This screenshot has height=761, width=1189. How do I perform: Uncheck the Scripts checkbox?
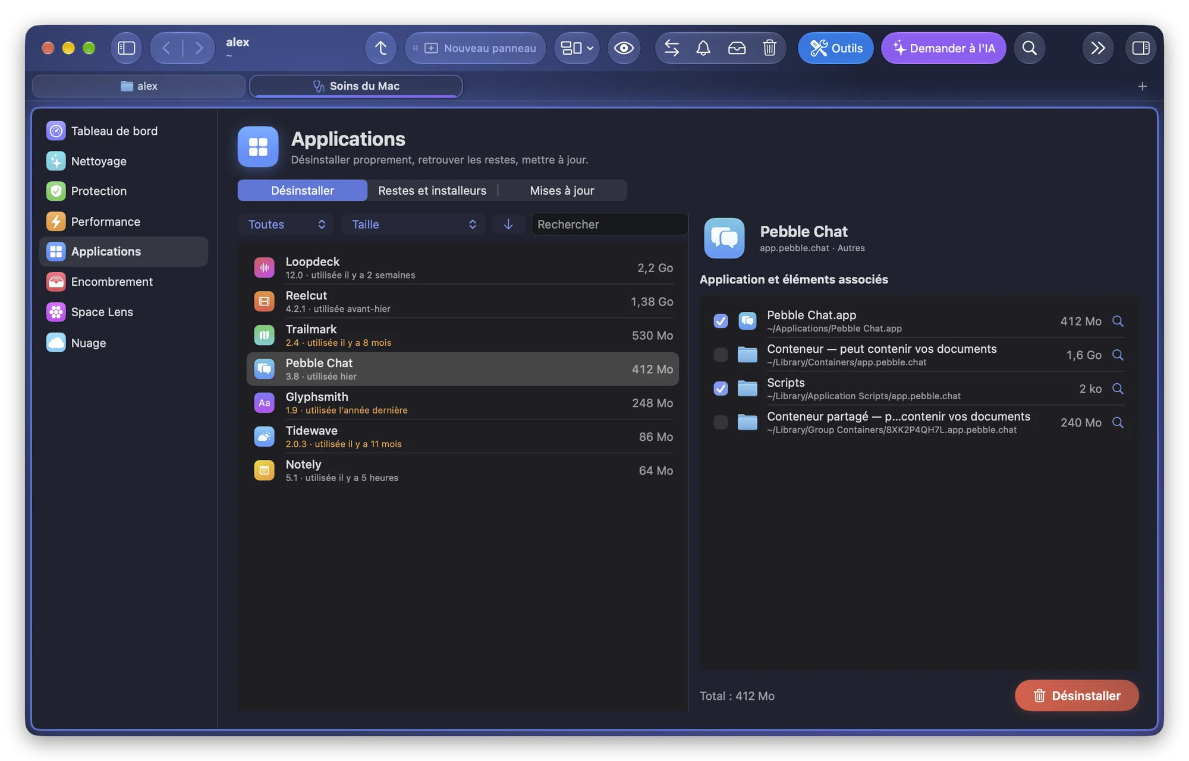pyautogui.click(x=721, y=389)
